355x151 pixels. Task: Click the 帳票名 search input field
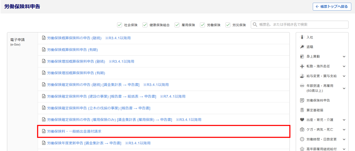click(x=300, y=25)
